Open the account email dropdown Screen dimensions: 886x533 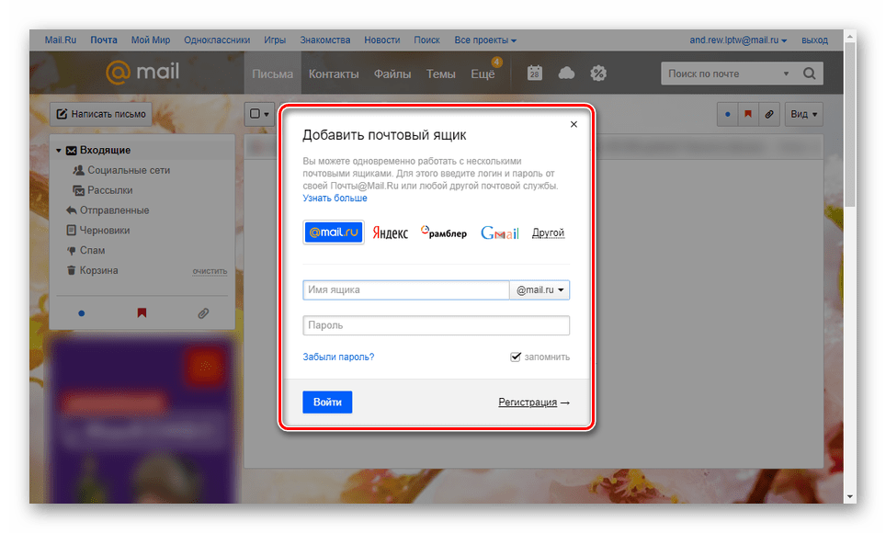point(738,40)
